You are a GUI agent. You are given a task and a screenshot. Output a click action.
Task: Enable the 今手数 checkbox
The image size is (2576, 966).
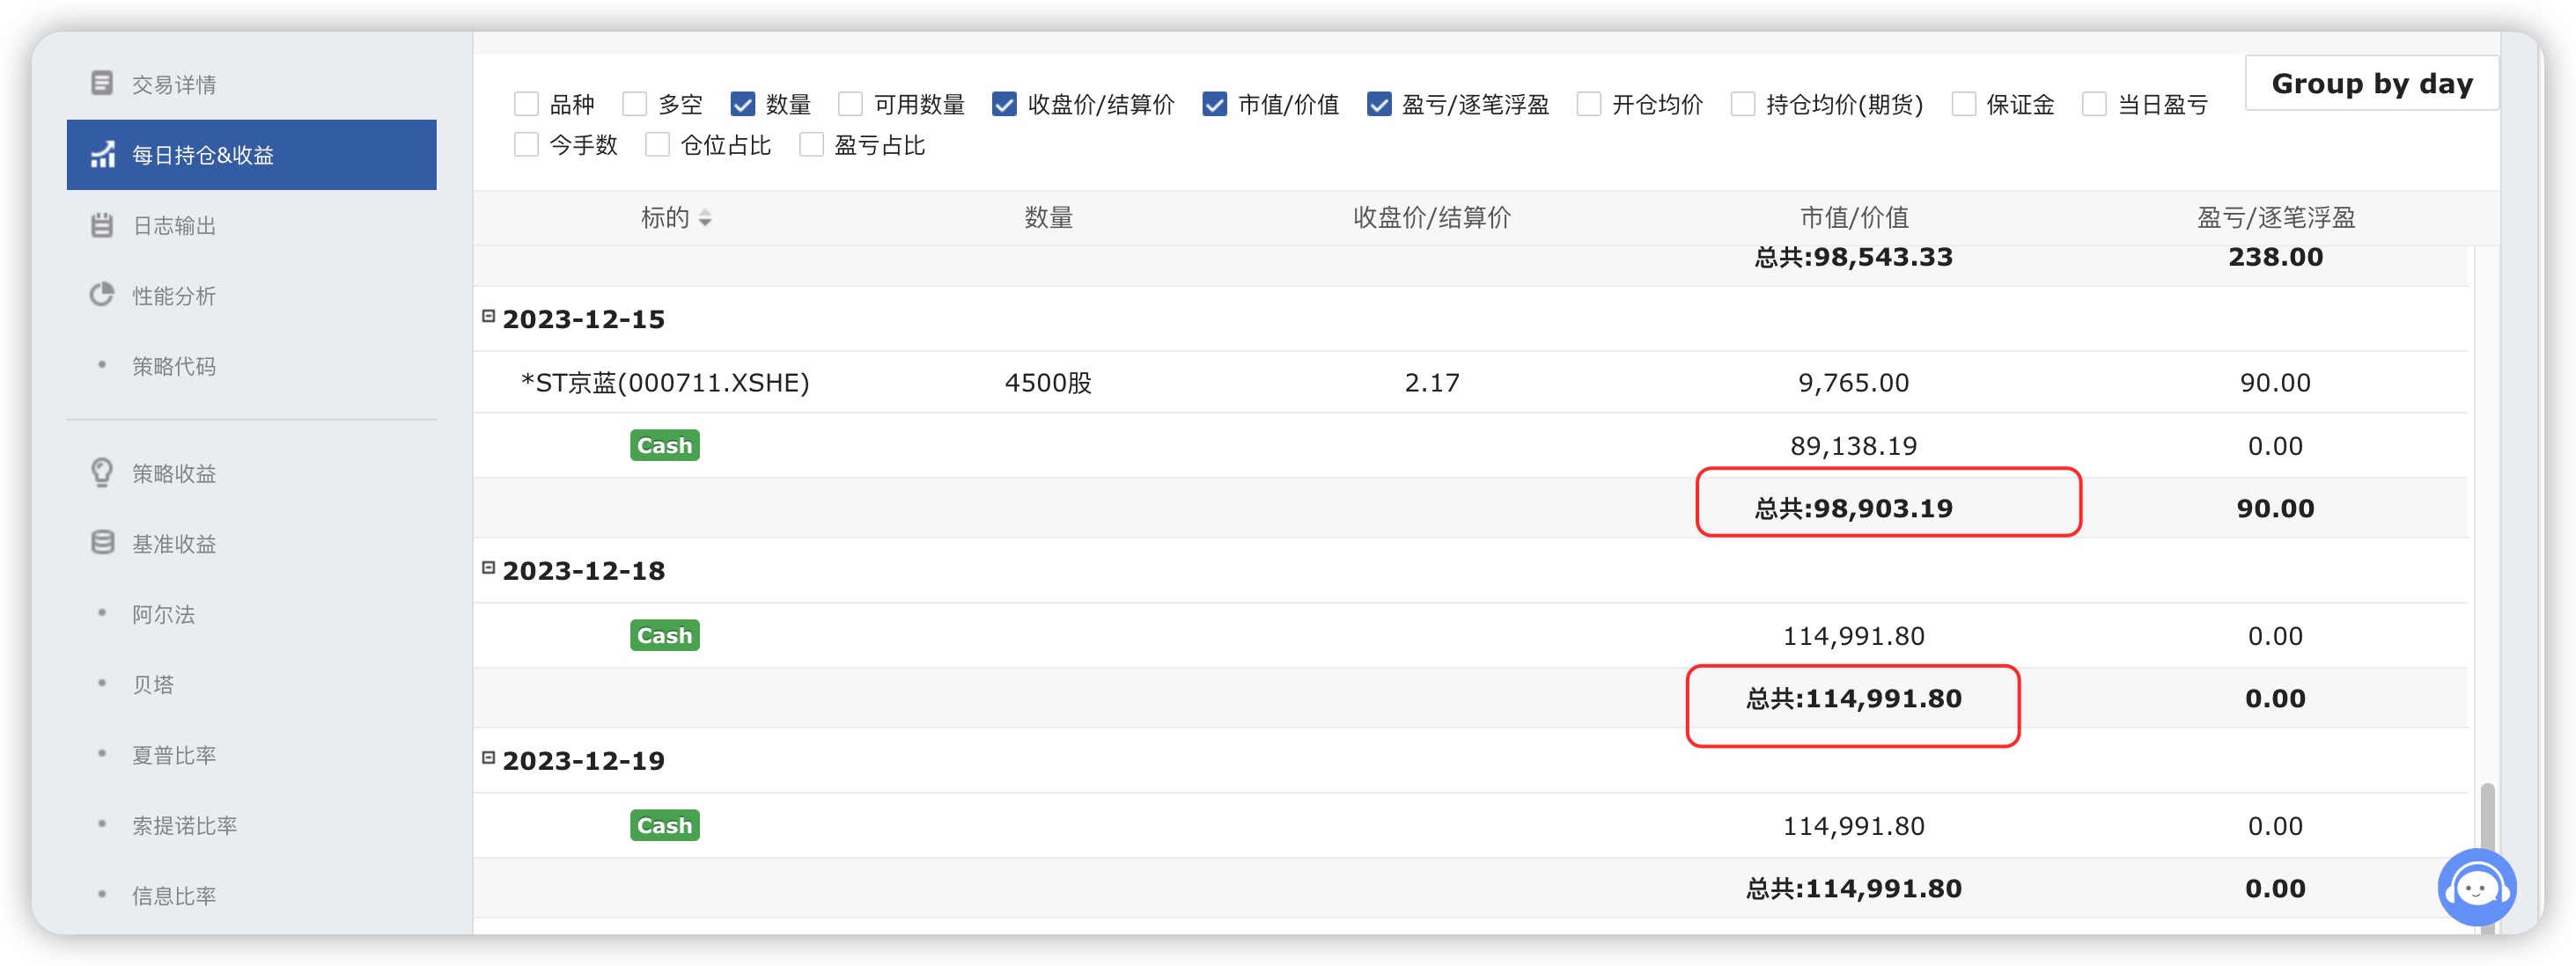[x=526, y=145]
